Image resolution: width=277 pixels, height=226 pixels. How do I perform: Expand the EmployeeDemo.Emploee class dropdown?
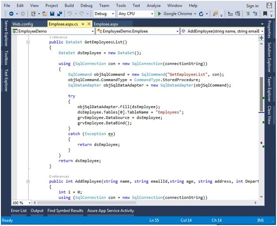(138, 31)
